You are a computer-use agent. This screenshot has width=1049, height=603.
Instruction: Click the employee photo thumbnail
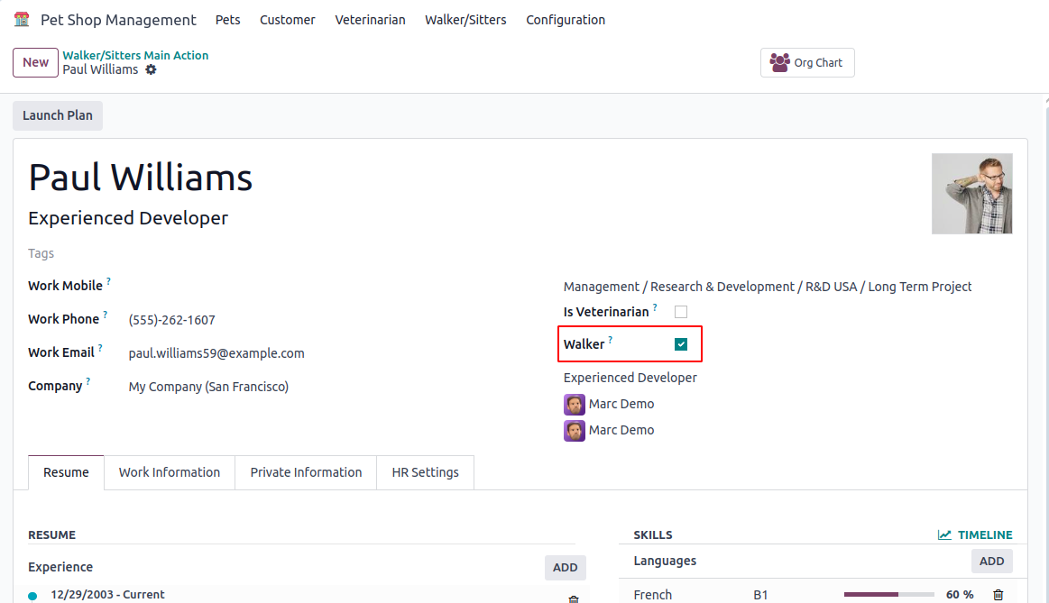972,194
